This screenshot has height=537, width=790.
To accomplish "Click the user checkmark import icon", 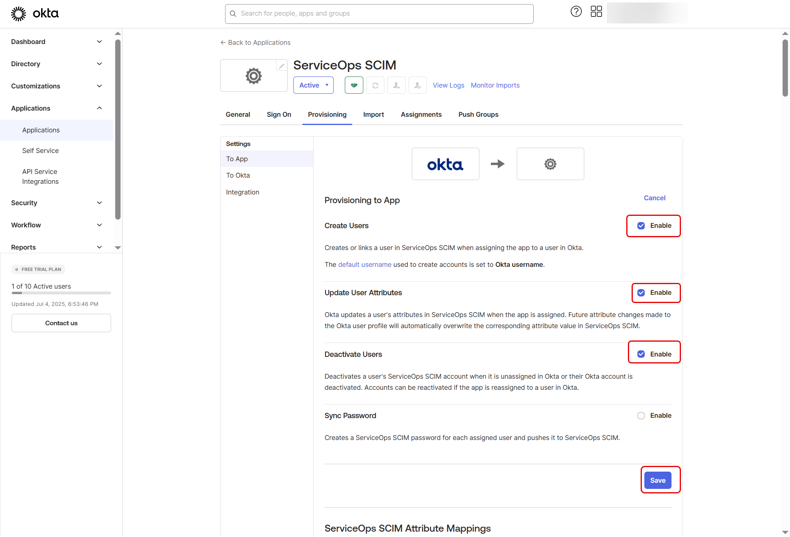I will (417, 85).
